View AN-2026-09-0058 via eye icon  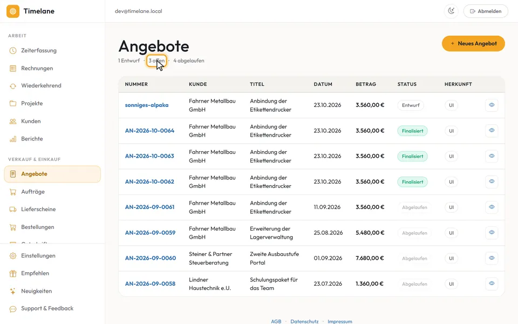coord(492,283)
